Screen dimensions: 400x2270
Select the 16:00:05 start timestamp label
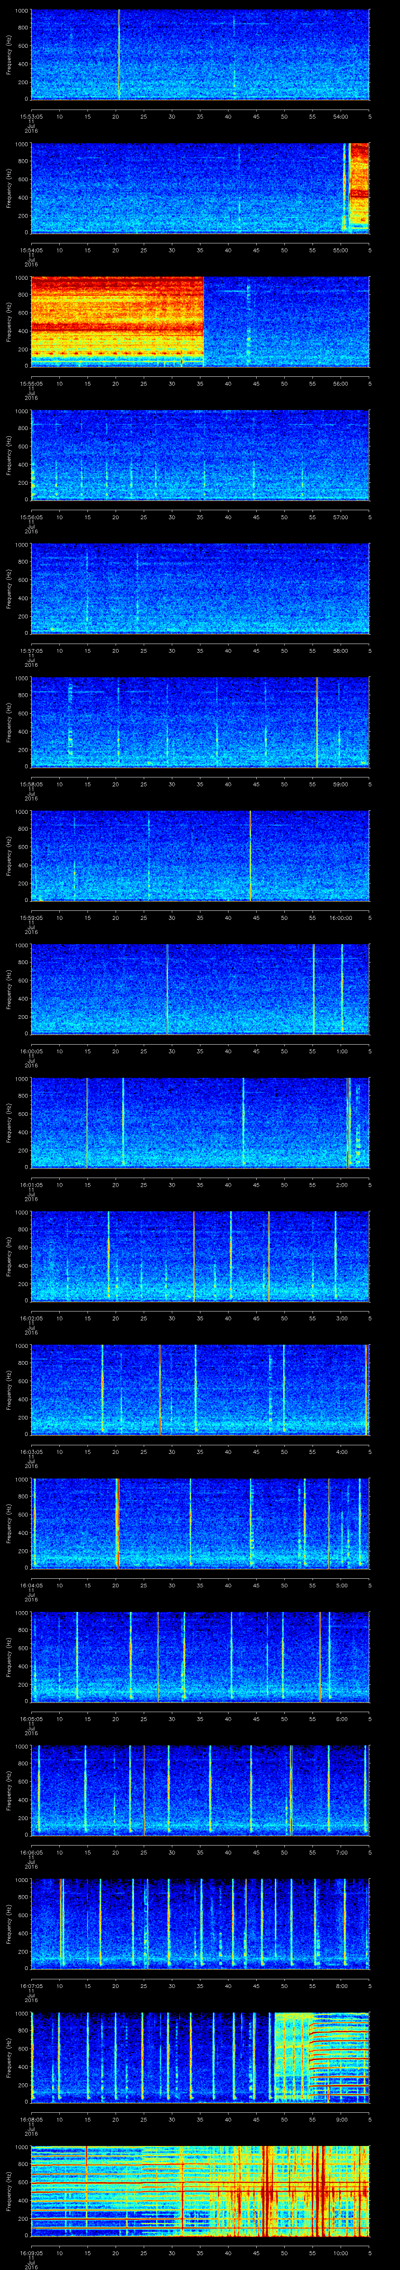31,1050
